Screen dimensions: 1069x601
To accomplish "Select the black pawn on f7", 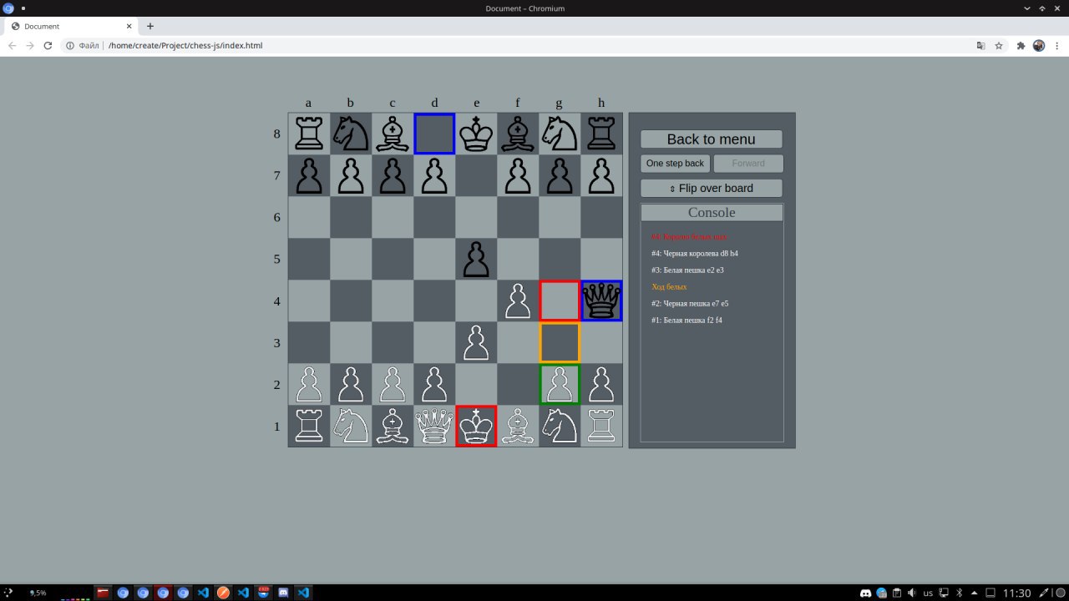I will coord(518,175).
